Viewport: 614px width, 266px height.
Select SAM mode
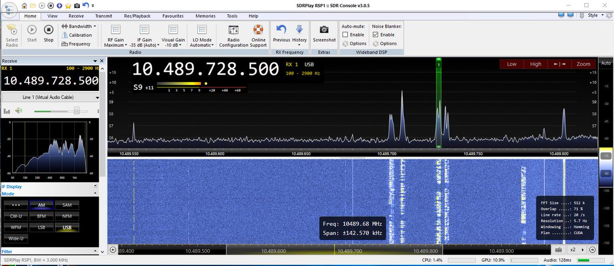pos(67,205)
